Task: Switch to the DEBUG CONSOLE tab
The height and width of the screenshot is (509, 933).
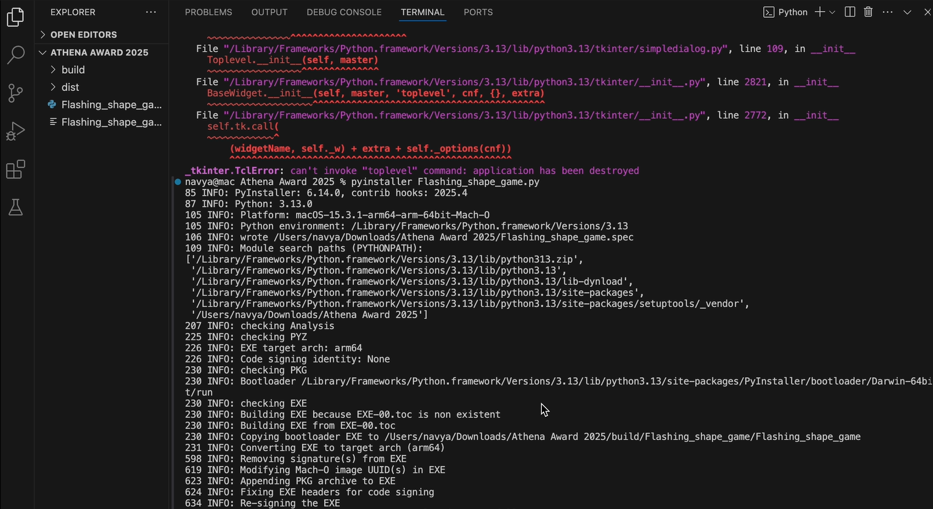Action: 344,12
